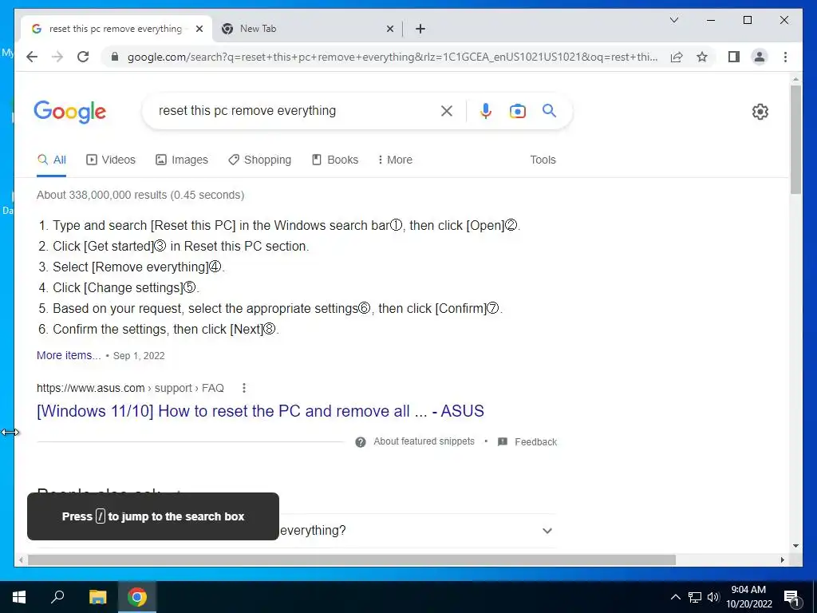817x613 pixels.
Task: Open the Chrome side panel icon
Action: pos(734,57)
